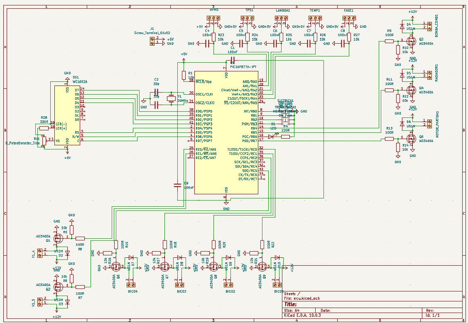Select the R28 220R resistor symbol

[x=44, y=128]
